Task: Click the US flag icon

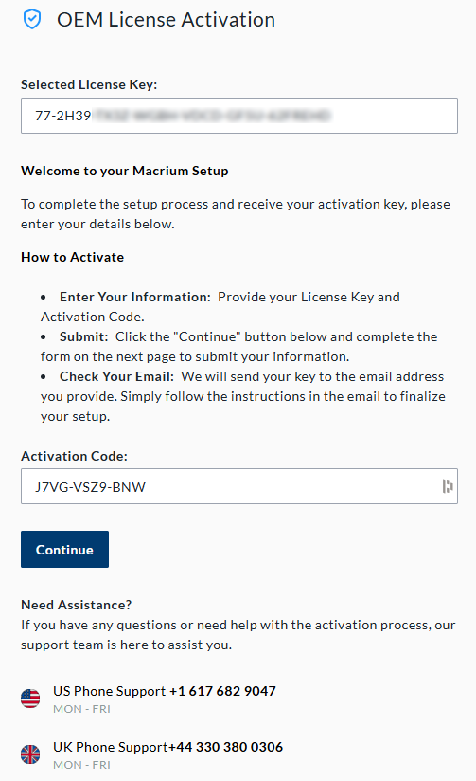Action: (30, 699)
